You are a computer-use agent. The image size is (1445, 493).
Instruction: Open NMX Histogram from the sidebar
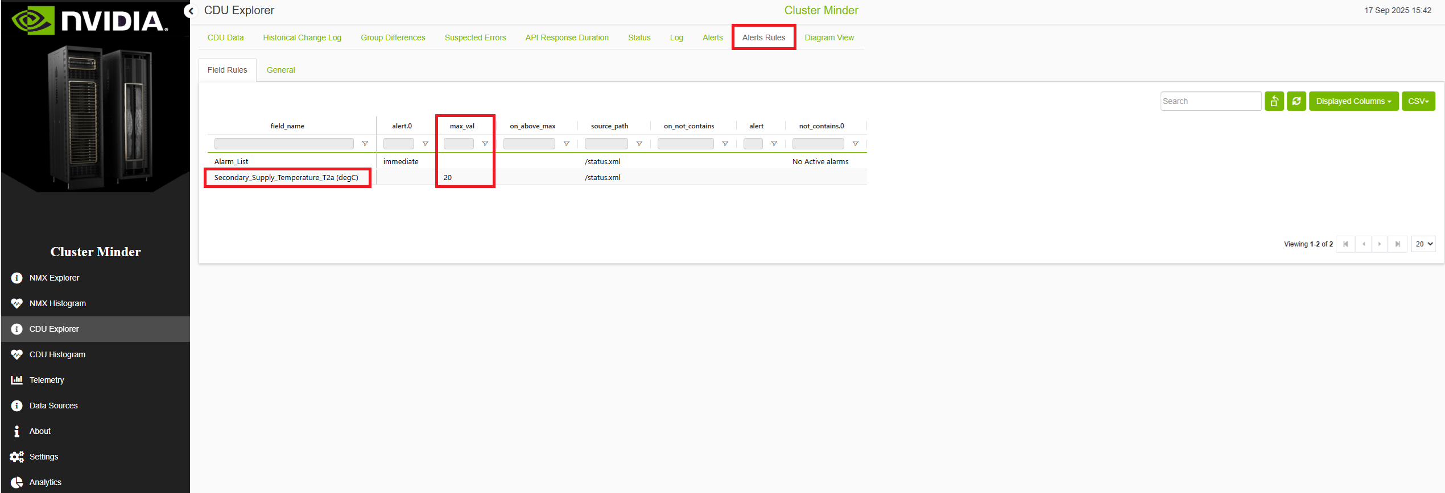[57, 303]
